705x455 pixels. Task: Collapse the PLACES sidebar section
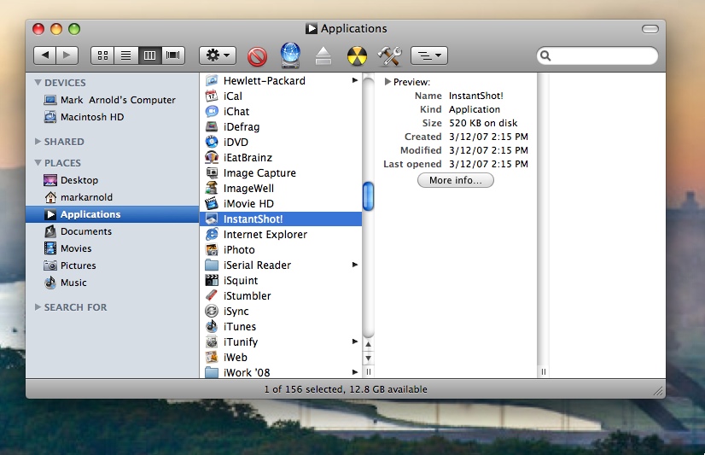click(x=38, y=163)
